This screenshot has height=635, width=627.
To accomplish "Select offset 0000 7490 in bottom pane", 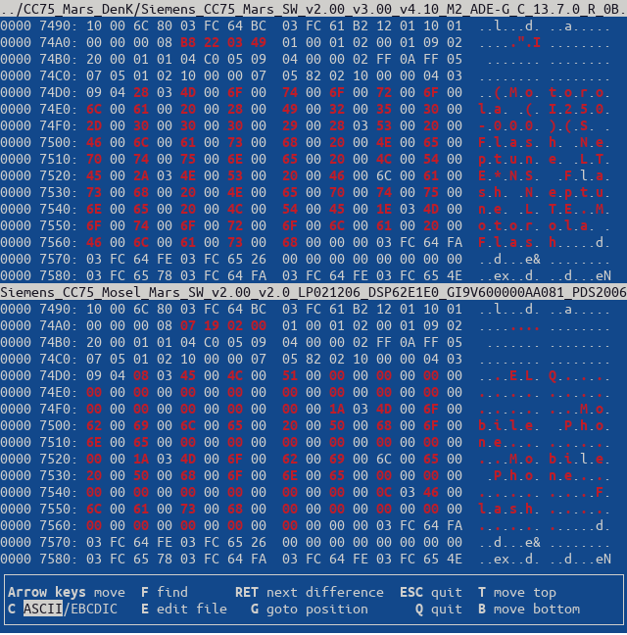I will [38, 309].
